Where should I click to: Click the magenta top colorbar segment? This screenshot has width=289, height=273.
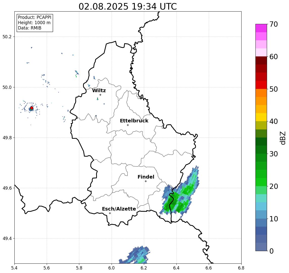(x=261, y=28)
